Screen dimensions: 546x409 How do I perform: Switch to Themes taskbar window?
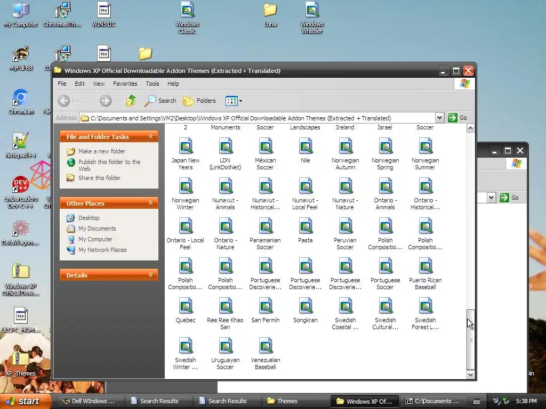294,401
